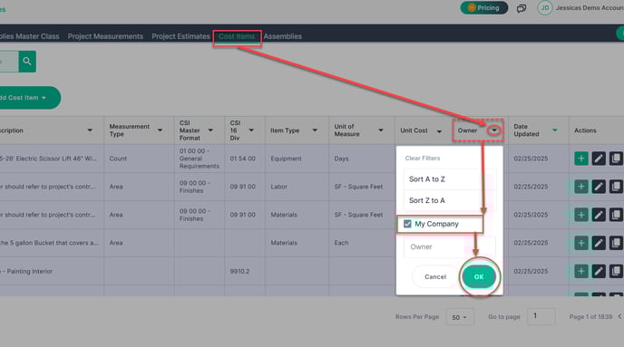Click the Clear Filters link
This screenshot has height=347, width=624.
(x=423, y=159)
